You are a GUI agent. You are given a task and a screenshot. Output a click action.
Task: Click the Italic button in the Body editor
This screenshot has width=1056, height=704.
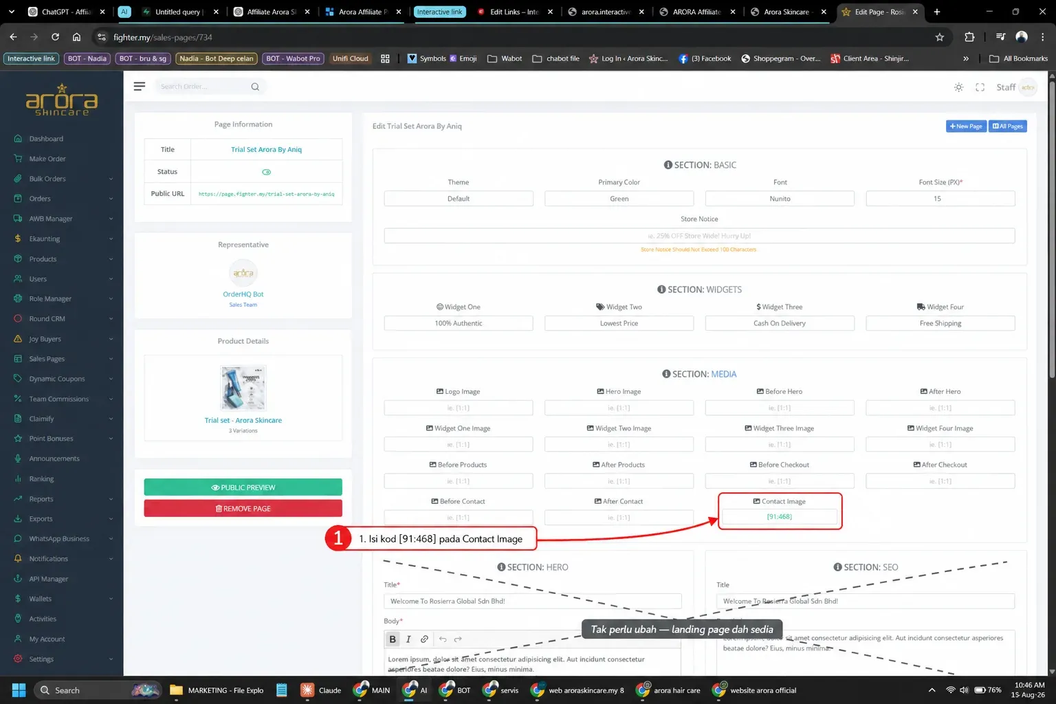(x=408, y=639)
